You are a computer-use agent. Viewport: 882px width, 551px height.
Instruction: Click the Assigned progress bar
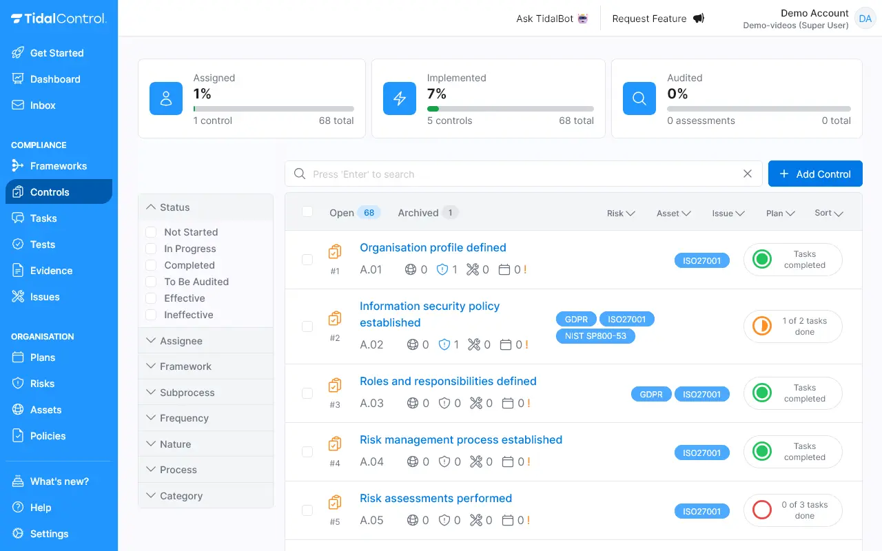[274, 109]
